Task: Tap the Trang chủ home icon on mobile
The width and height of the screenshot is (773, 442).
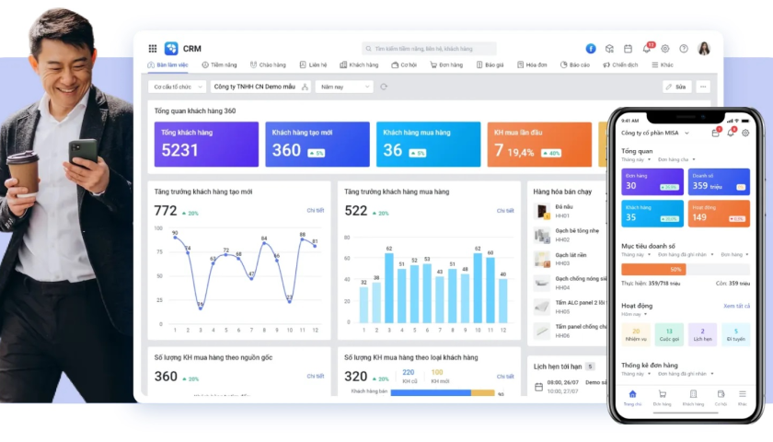Action: tap(632, 395)
